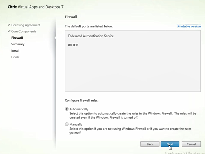This screenshot has width=205, height=154.
Task: Select the Automatically radio button
Action: pyautogui.click(x=67, y=109)
